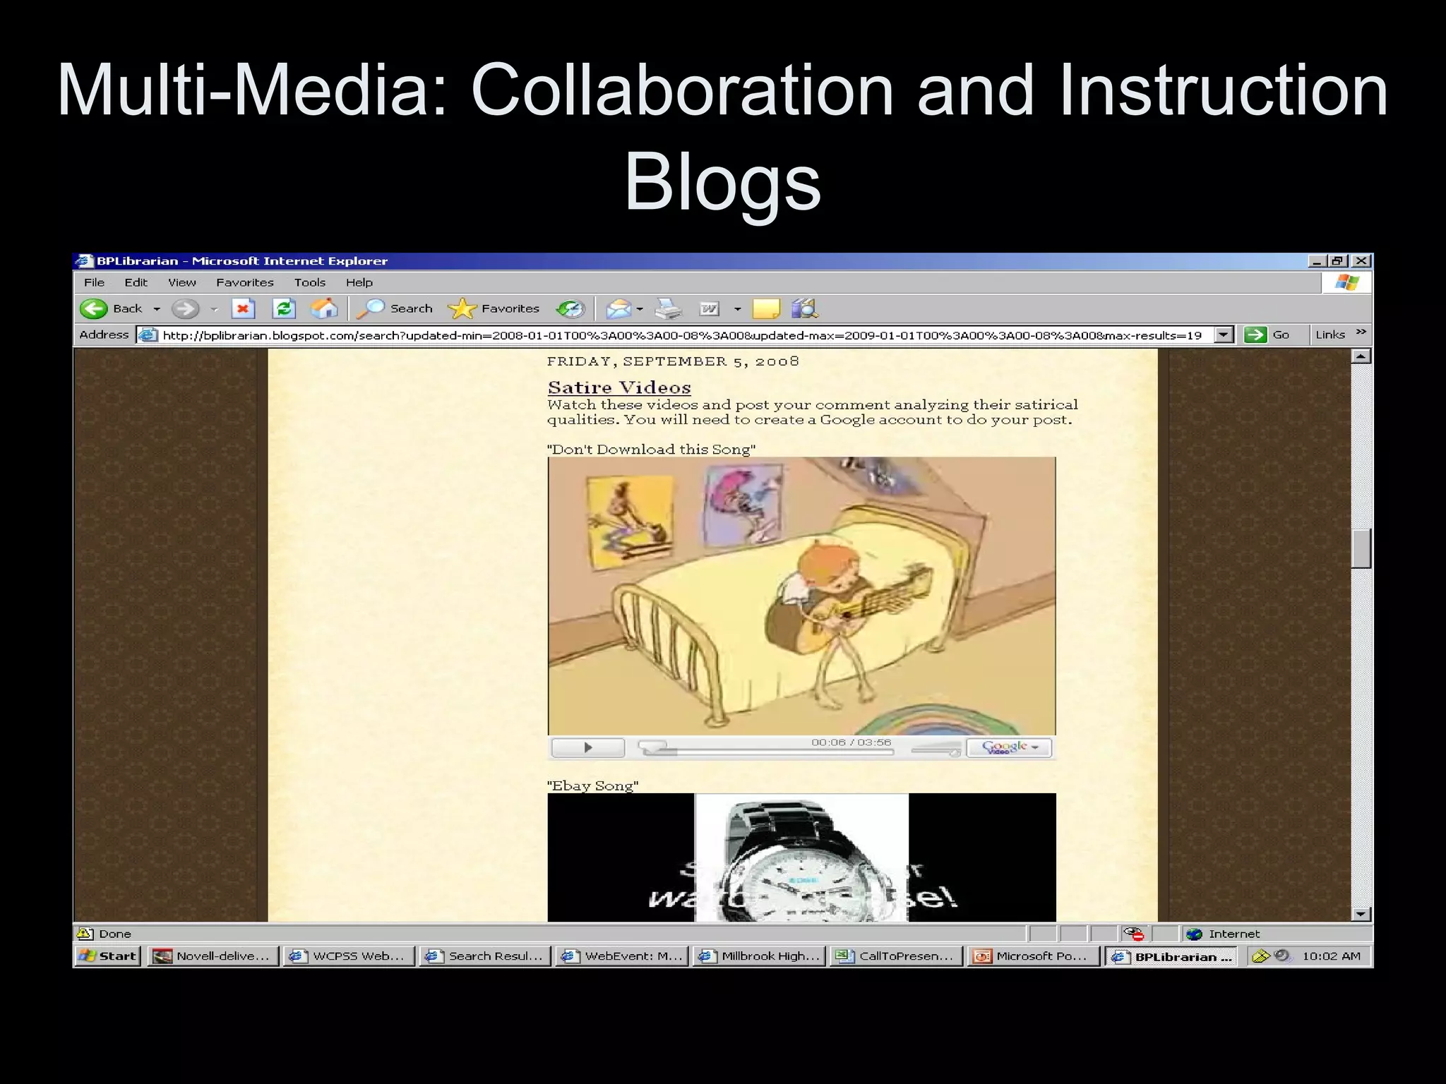Edit page with Word icon
The width and height of the screenshot is (1446, 1084).
click(x=710, y=308)
